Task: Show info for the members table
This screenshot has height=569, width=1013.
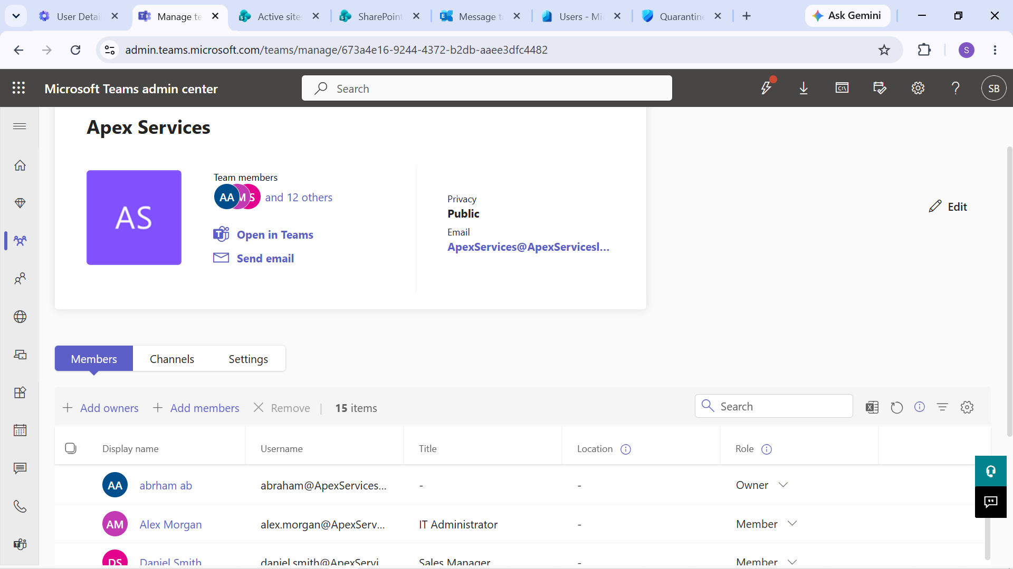Action: coord(920,407)
